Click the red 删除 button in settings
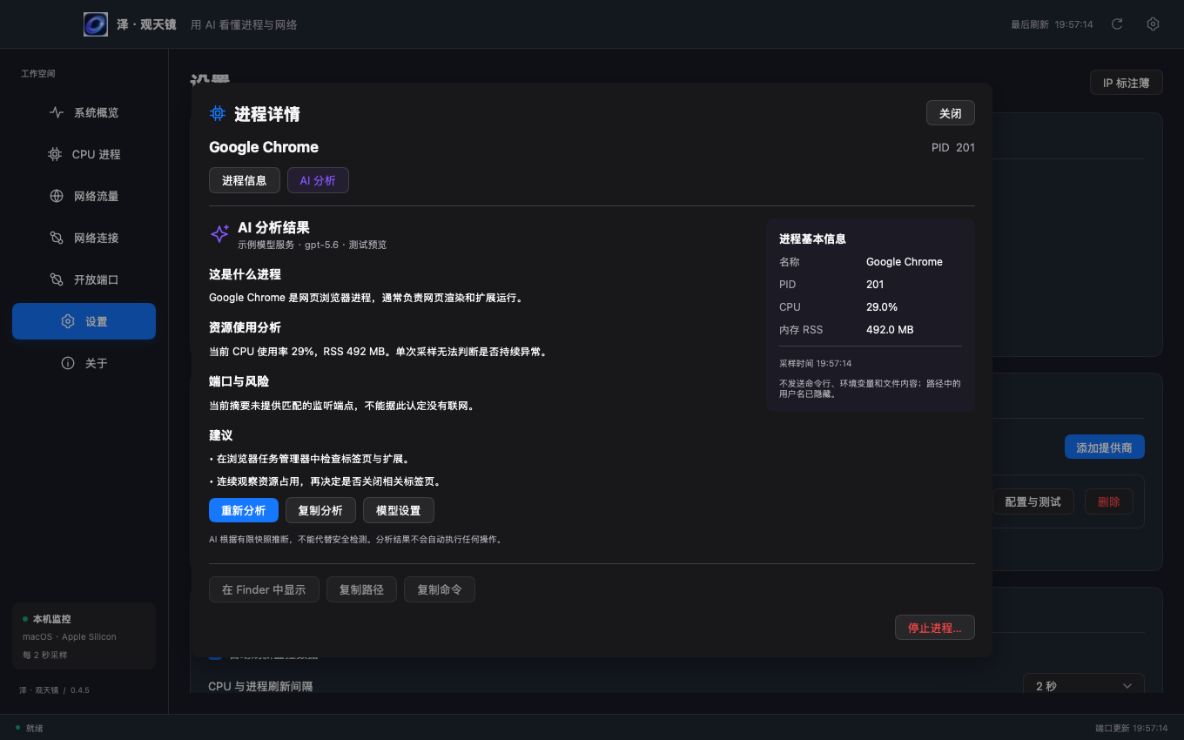This screenshot has height=740, width=1184. pos(1109,501)
